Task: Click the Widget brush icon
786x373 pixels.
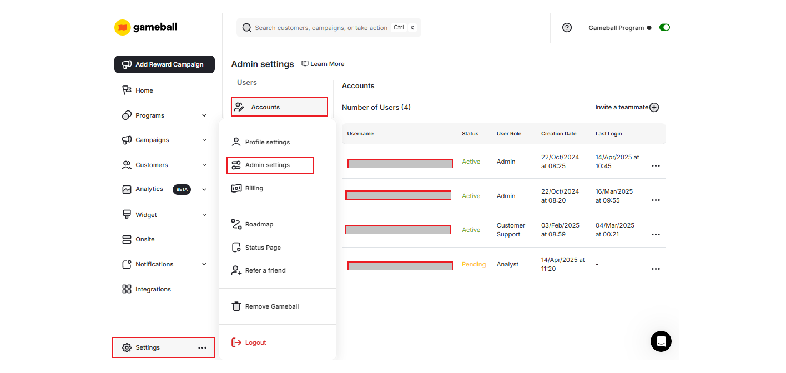Action: click(x=127, y=215)
